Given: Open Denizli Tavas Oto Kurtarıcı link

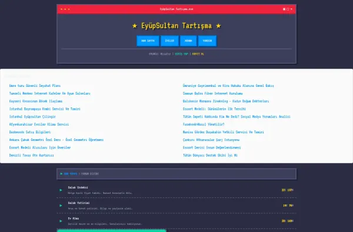Looking at the screenshot, I should tap(32, 155).
